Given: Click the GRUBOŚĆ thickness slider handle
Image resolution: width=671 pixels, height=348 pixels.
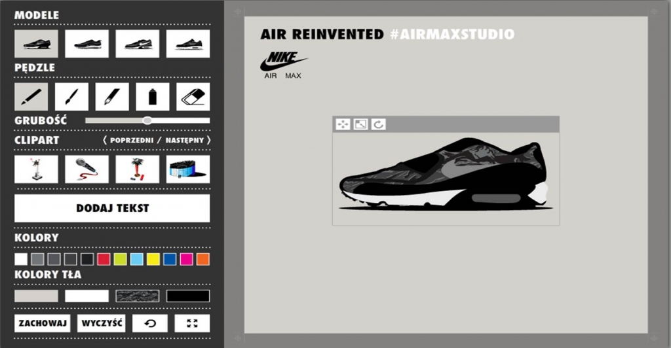Looking at the screenshot, I should click(147, 120).
